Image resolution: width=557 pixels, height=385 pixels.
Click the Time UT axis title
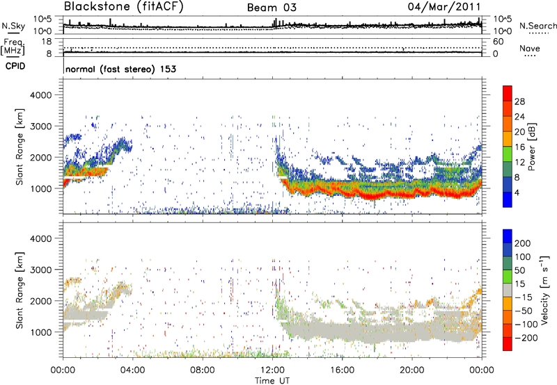tap(272, 379)
